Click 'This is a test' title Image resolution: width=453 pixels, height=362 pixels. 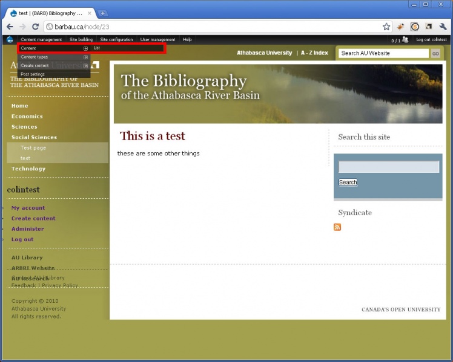tap(153, 136)
